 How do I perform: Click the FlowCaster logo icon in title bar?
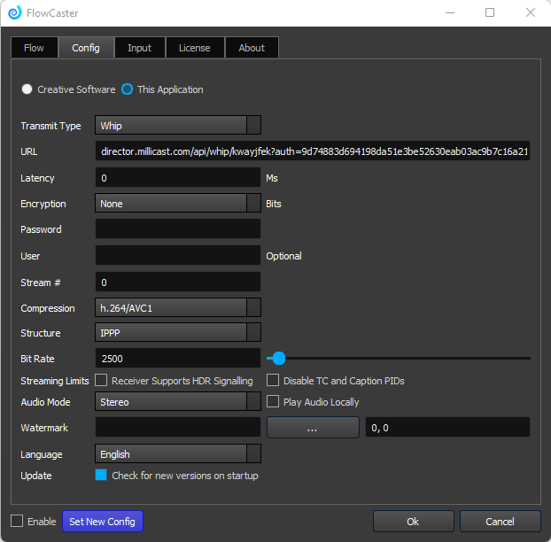(x=14, y=13)
